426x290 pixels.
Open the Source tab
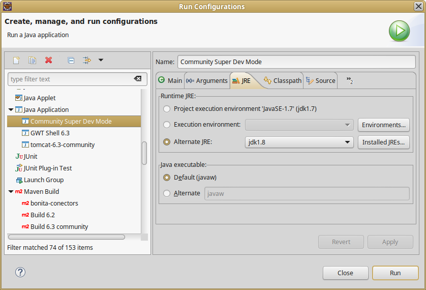[321, 81]
